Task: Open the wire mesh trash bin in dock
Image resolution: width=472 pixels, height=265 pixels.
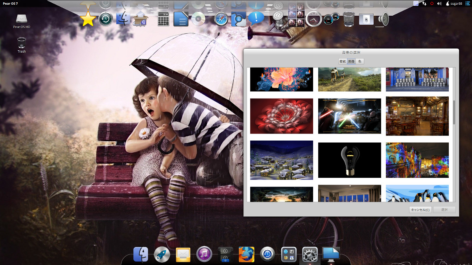Action: coord(348,19)
